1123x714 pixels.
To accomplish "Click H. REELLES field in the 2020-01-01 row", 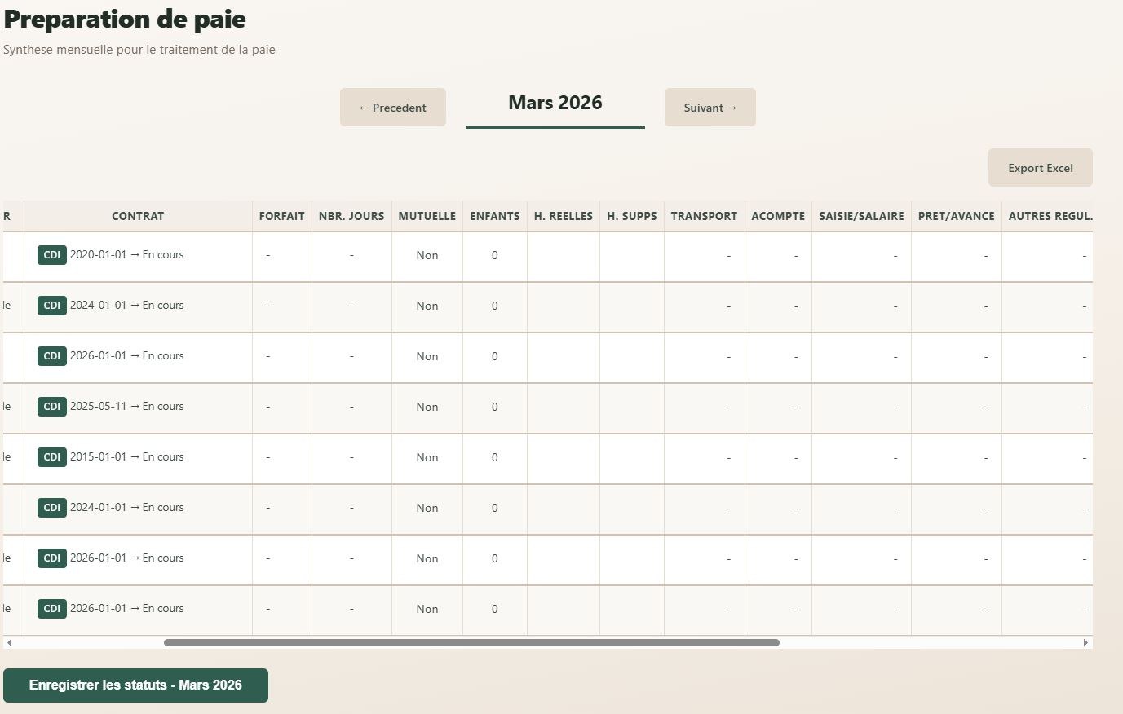I will pos(563,256).
